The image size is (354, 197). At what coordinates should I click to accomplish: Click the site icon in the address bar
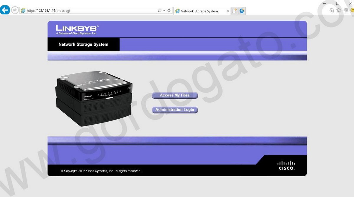(23, 10)
